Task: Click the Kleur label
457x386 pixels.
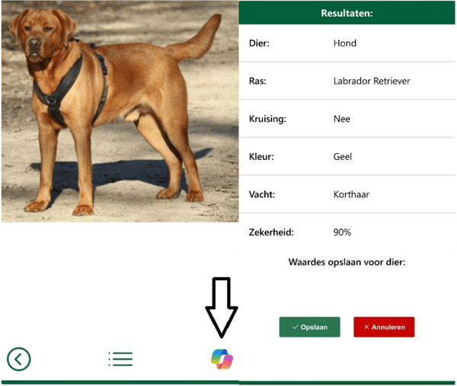Action: point(261,157)
